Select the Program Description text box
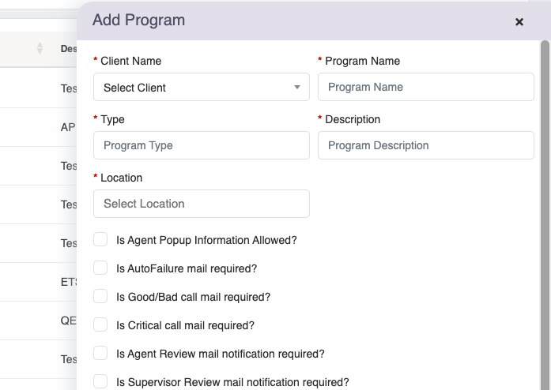551x390 pixels. [425, 145]
